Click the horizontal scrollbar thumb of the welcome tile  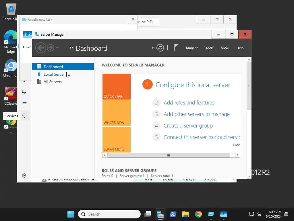[168, 155]
